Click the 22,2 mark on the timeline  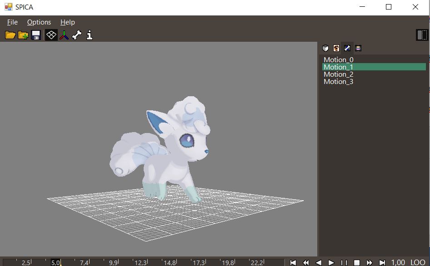coord(257,263)
